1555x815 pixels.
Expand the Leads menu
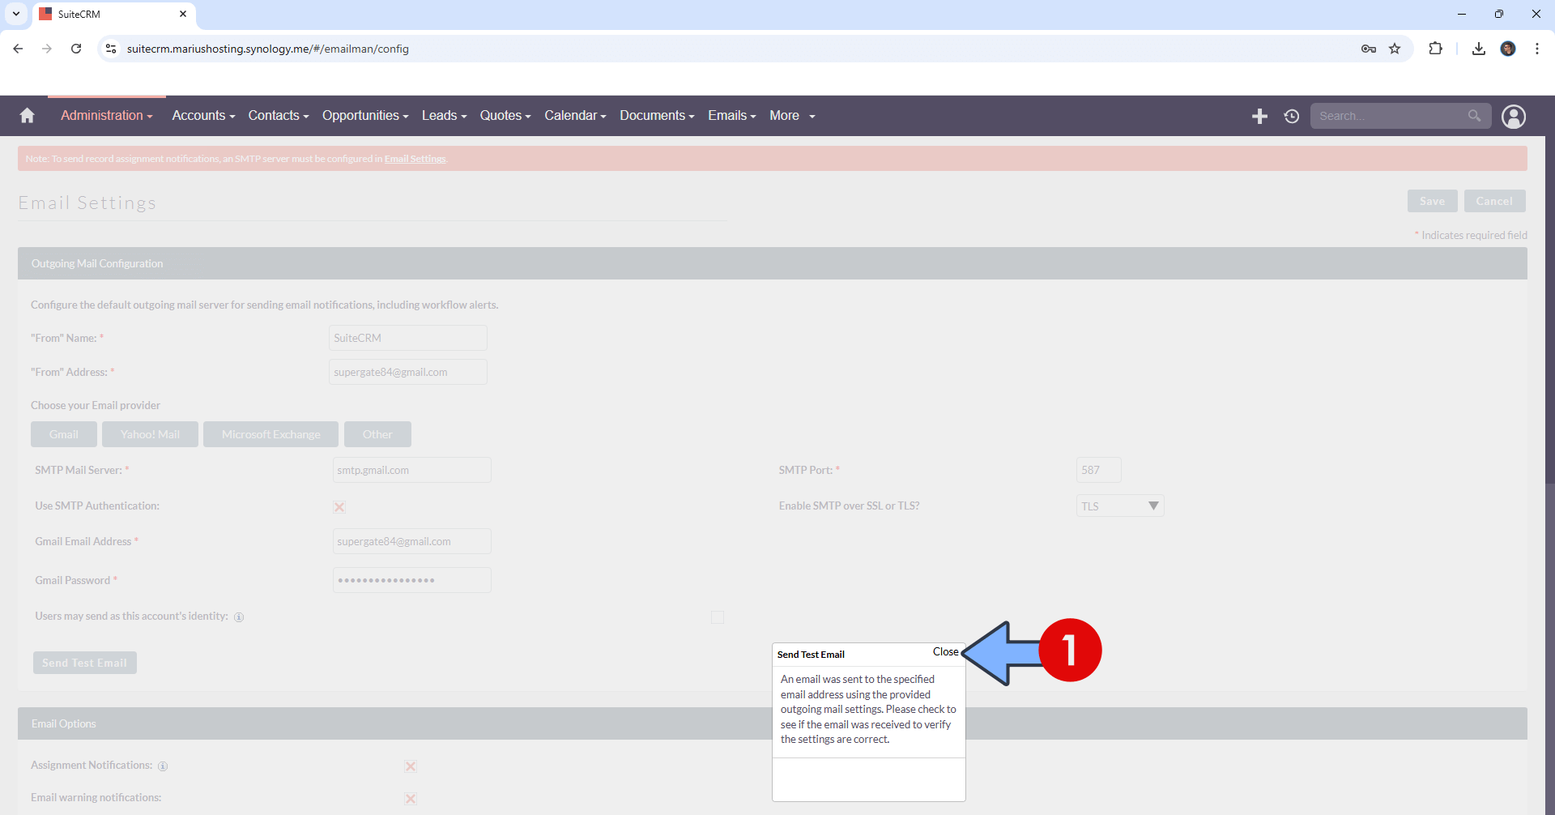[x=444, y=116]
